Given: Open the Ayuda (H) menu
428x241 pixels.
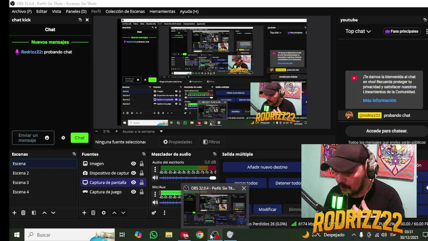Looking at the screenshot, I should 189,11.
